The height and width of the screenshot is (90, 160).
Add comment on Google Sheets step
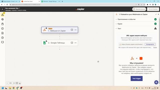point(72,43)
